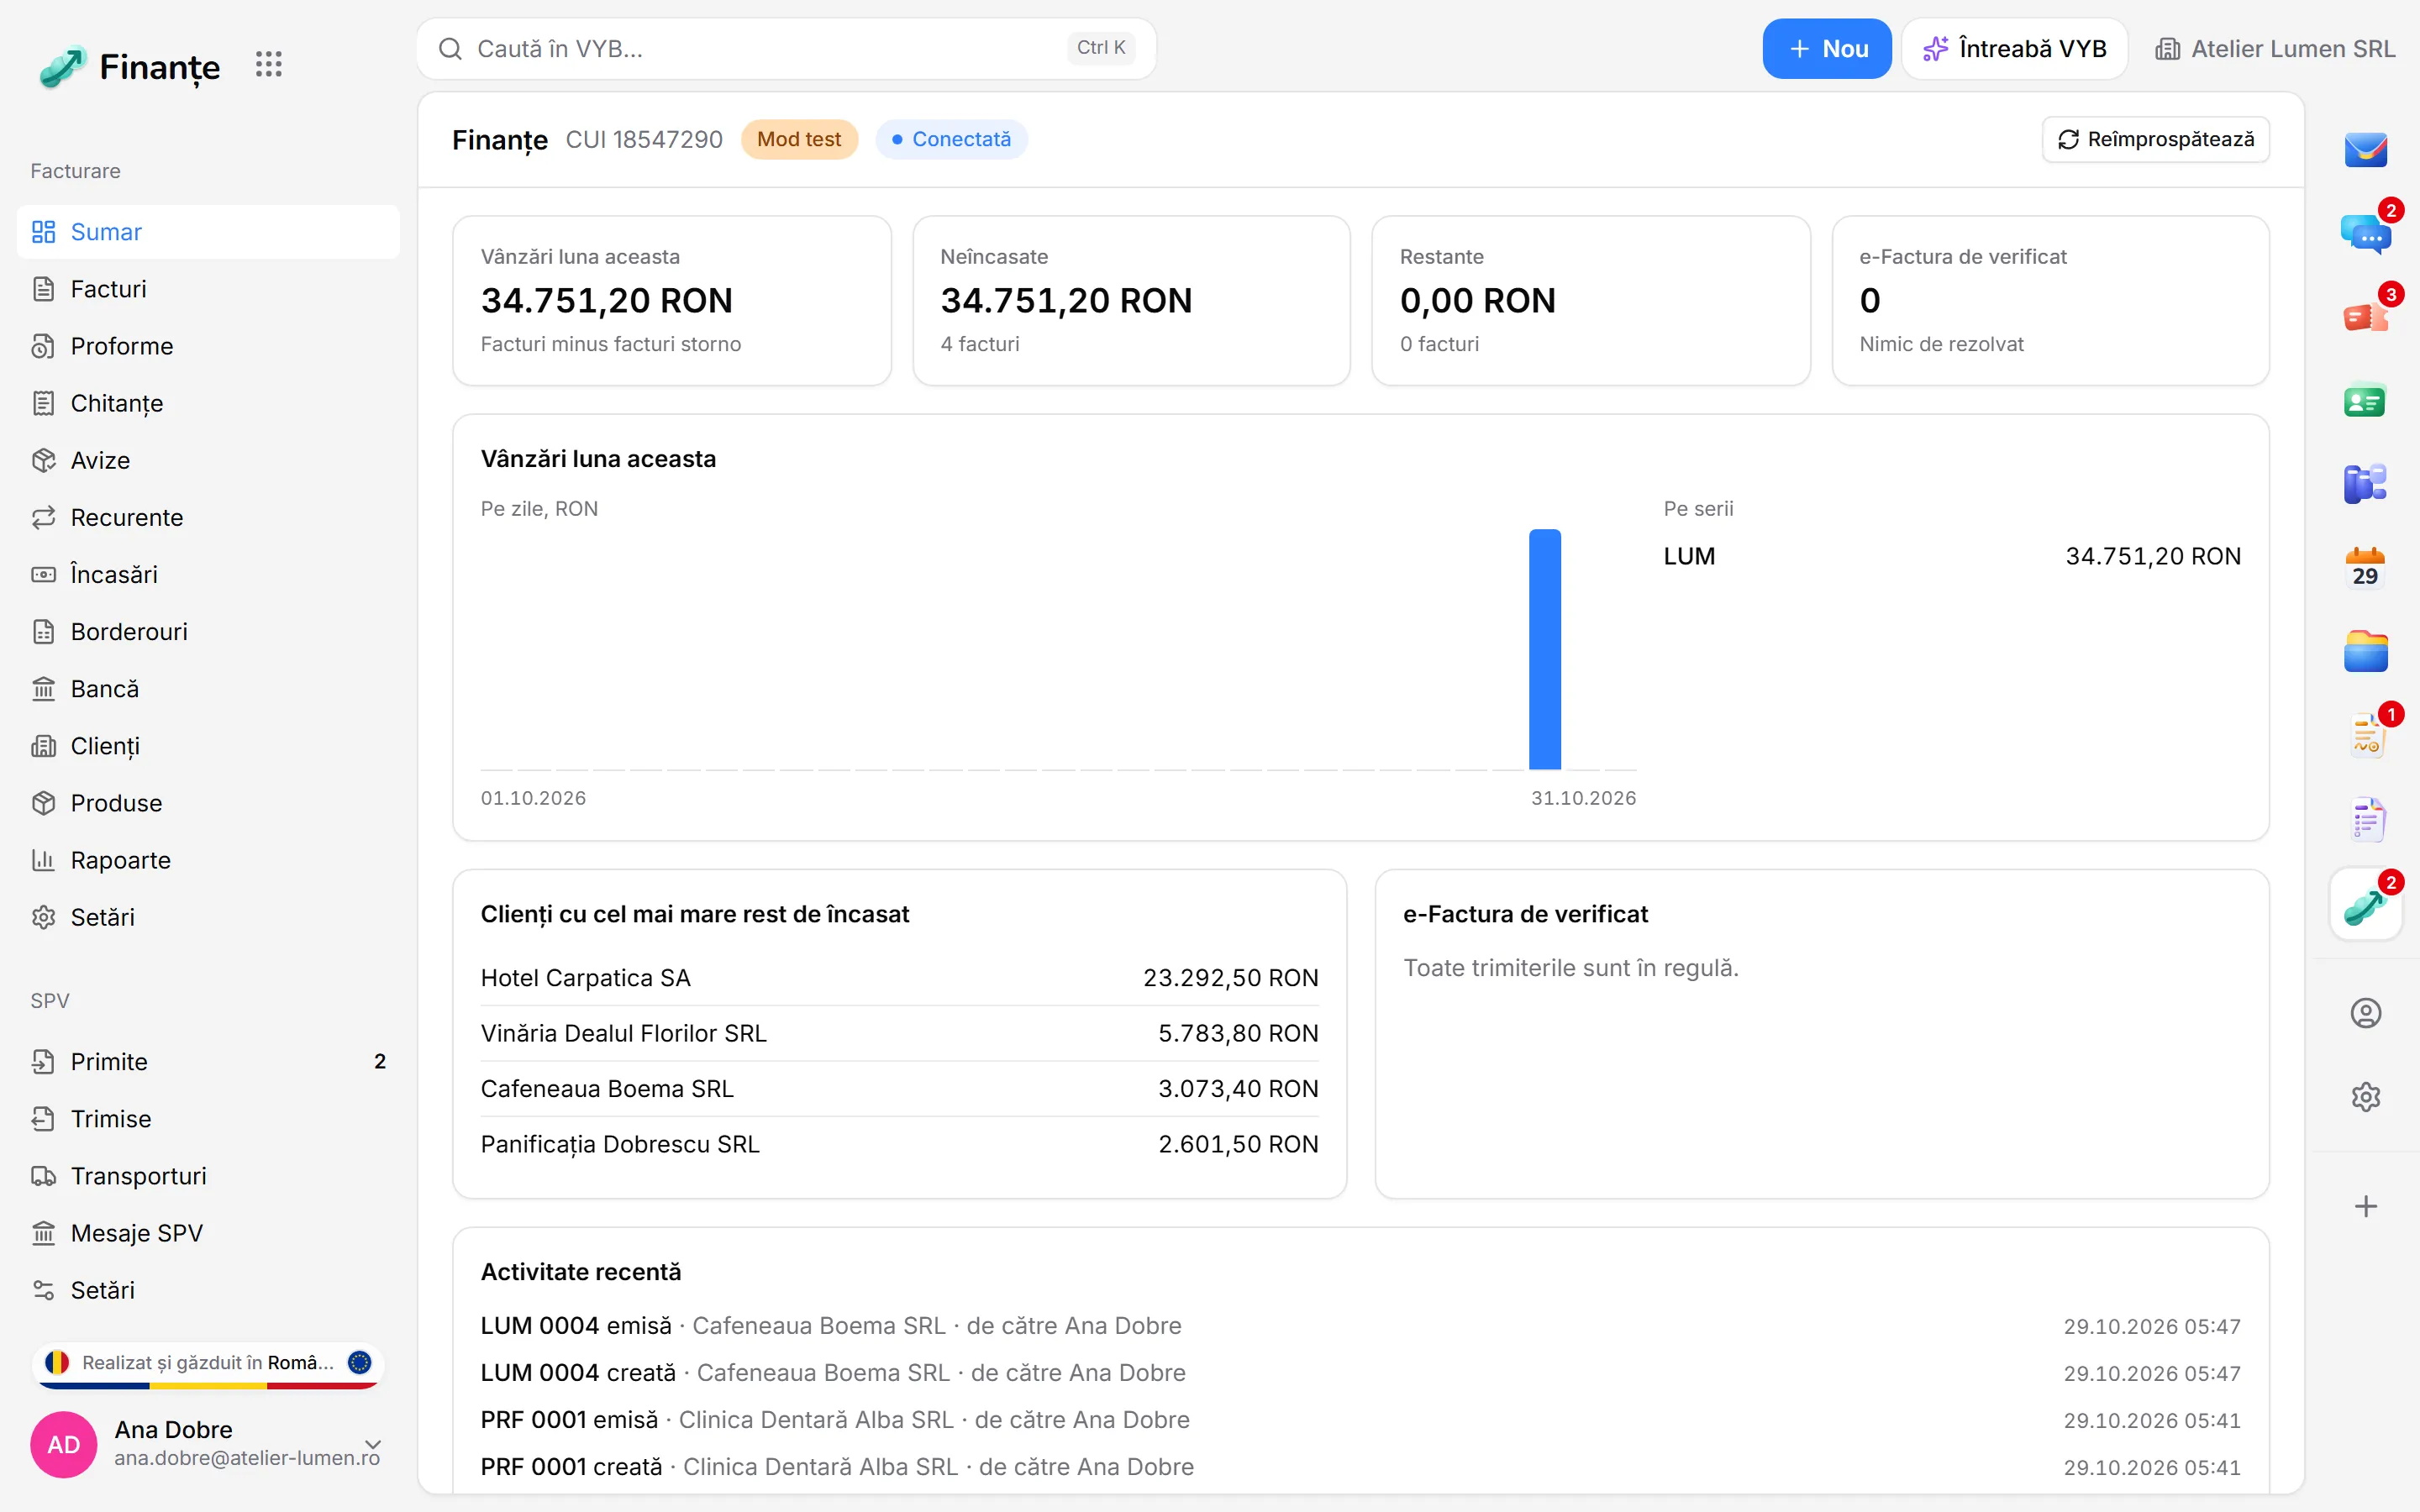The width and height of the screenshot is (2420, 1512).
Task: Click the LUM 0004 emisă activity entry
Action: (1360, 1326)
